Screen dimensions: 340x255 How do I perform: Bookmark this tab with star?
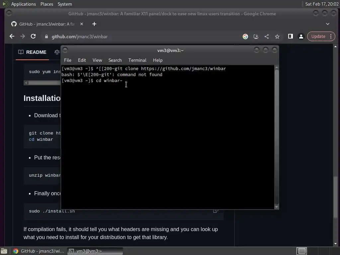(x=277, y=37)
